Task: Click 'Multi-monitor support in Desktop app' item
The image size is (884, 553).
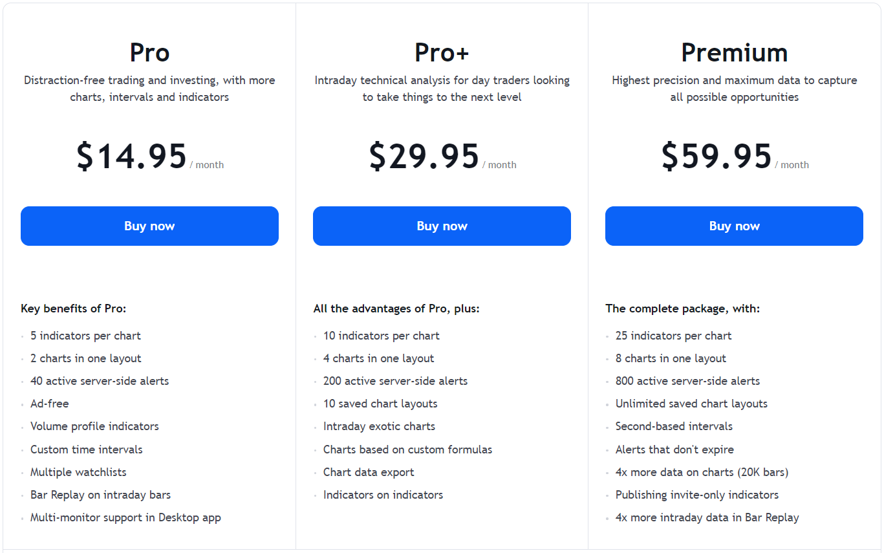Action: coord(125,517)
